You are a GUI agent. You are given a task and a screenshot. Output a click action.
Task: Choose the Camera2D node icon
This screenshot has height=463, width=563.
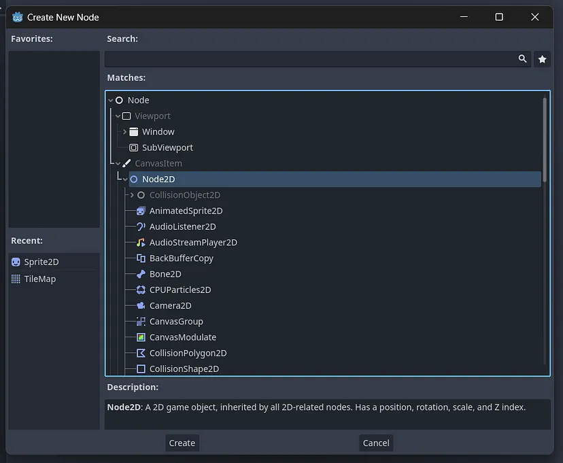(x=141, y=305)
